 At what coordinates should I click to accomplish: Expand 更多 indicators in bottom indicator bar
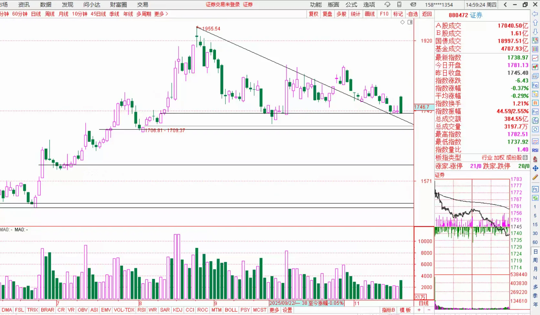(x=274, y=310)
